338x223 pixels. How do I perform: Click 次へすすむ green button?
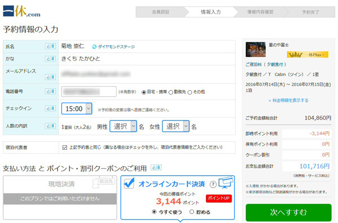pyautogui.click(x=288, y=212)
